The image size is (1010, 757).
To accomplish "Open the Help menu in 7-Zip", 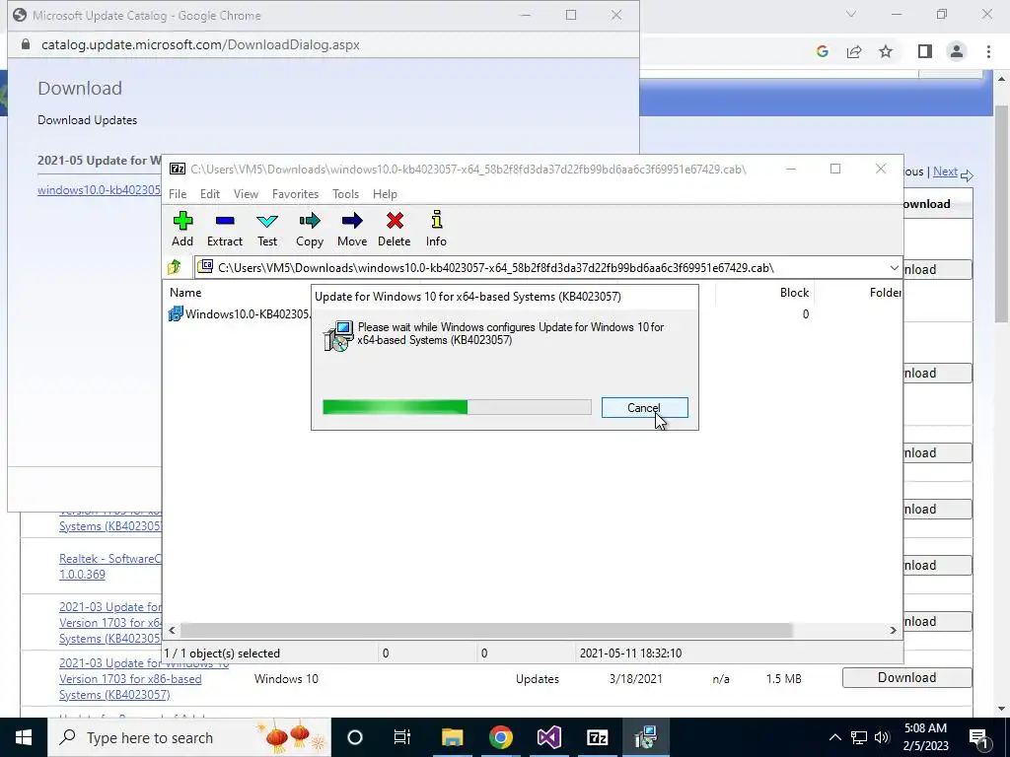I will click(385, 194).
